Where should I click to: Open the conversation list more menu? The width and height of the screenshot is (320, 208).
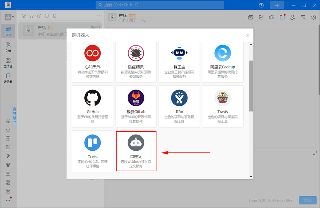point(99,16)
